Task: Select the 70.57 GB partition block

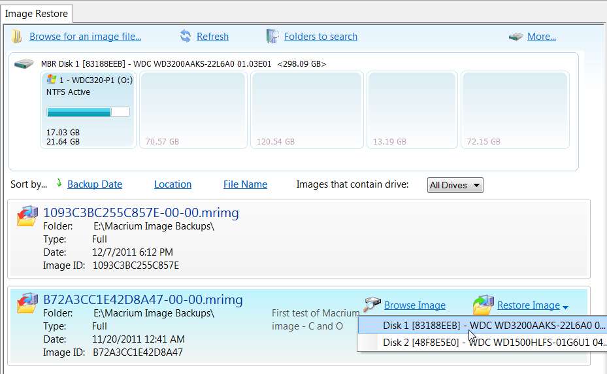Action: click(193, 110)
